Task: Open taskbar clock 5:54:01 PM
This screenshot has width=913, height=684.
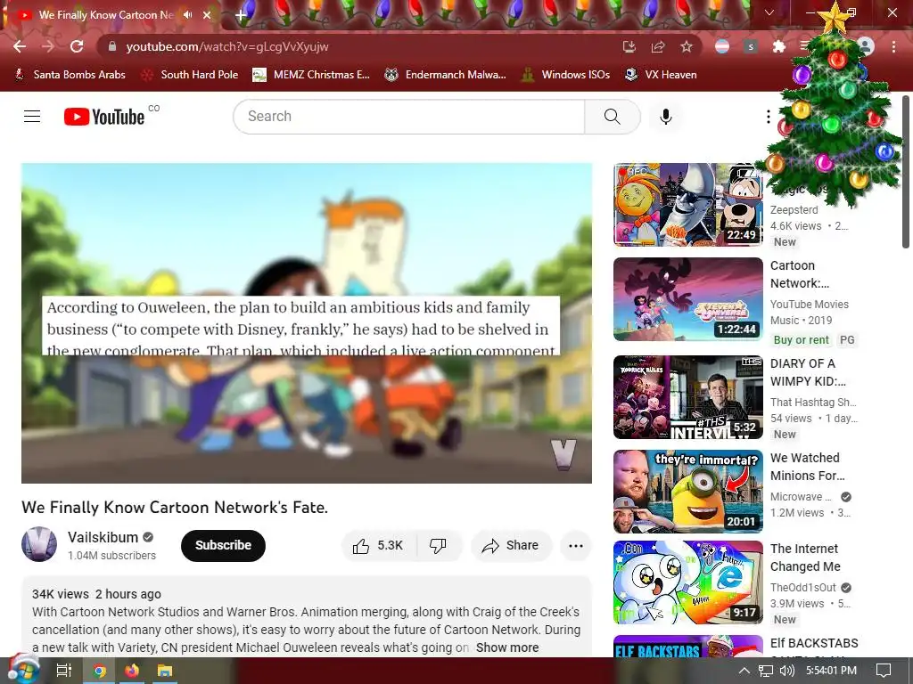Action: 831,671
